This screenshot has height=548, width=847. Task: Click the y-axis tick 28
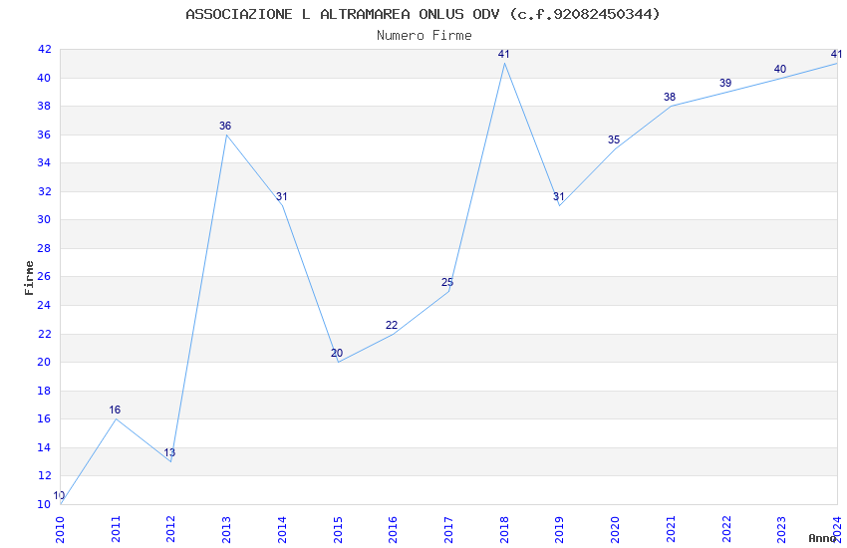pos(44,248)
